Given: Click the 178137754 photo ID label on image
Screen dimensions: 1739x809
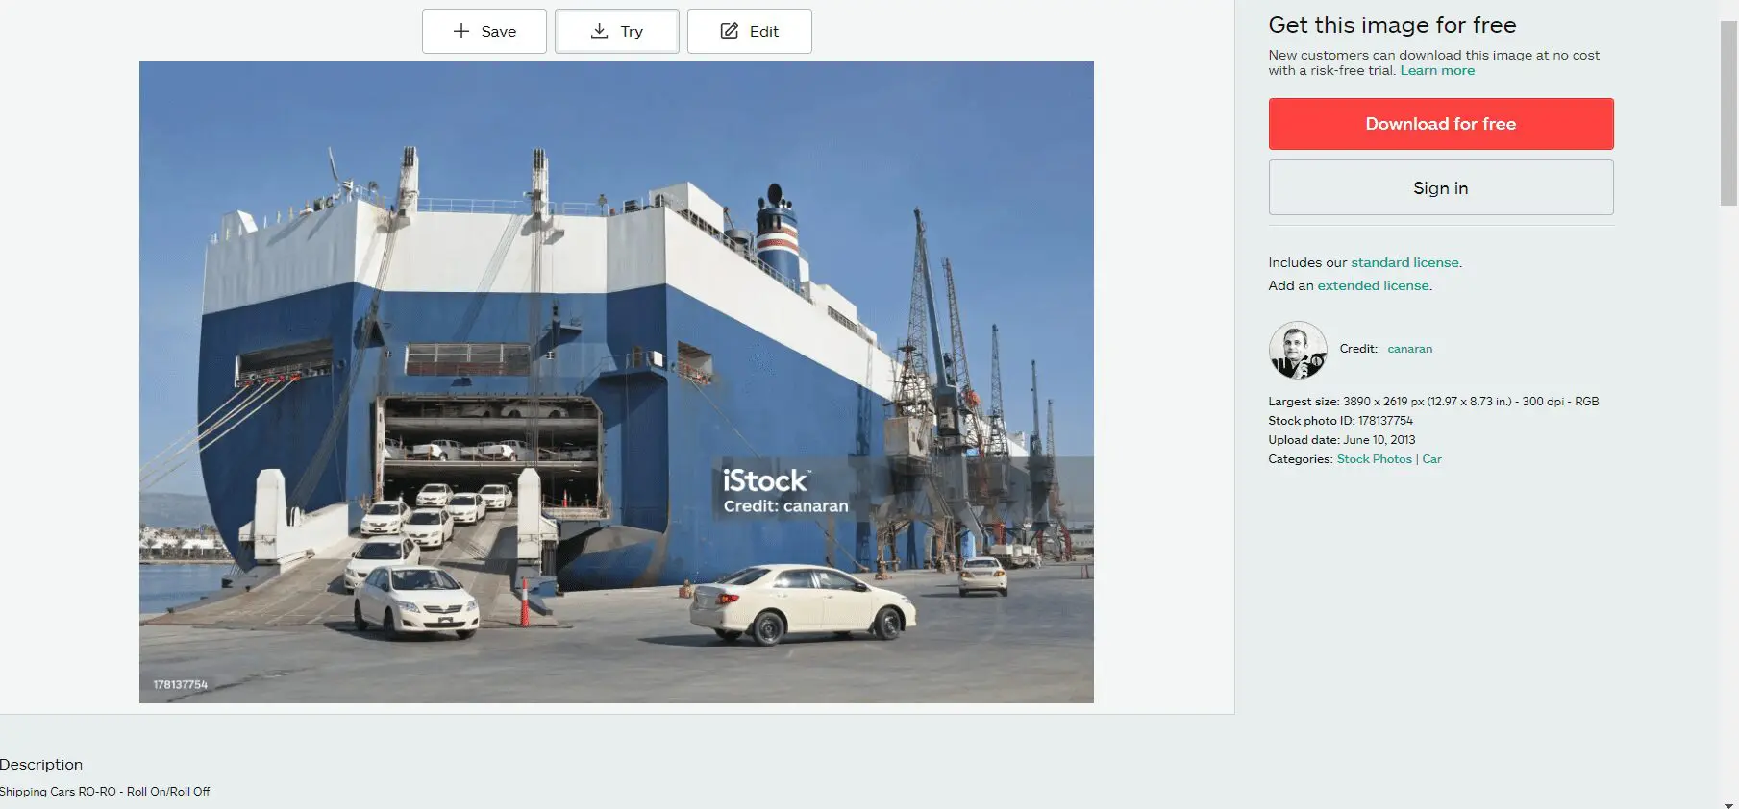Looking at the screenshot, I should click(180, 685).
